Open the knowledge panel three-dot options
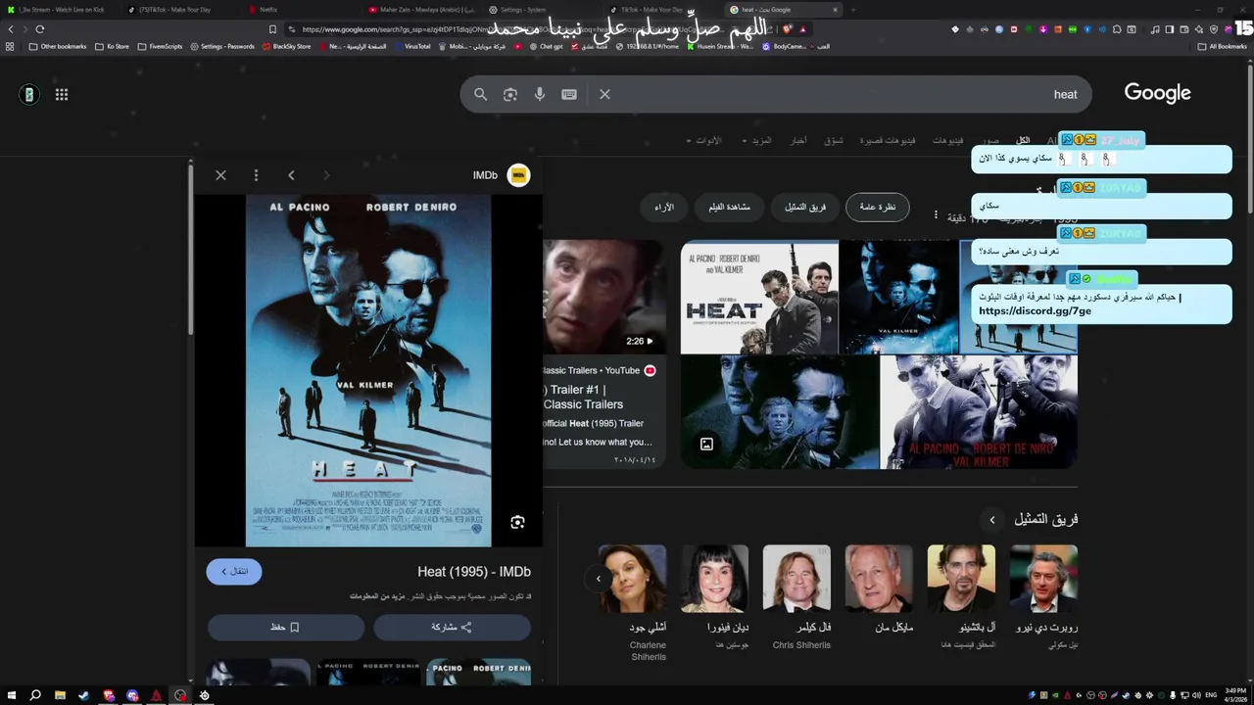The image size is (1254, 705). pos(936,214)
